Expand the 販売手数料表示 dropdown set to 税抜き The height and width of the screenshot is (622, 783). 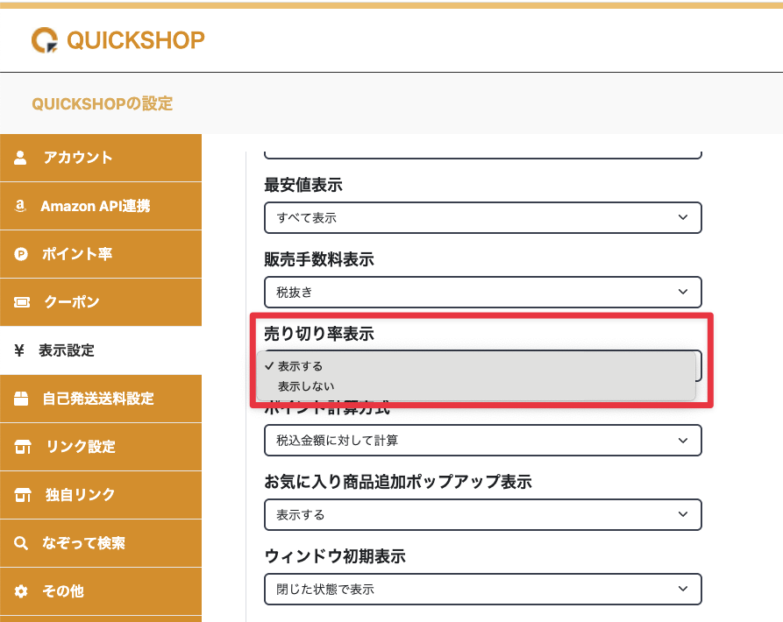tap(482, 292)
